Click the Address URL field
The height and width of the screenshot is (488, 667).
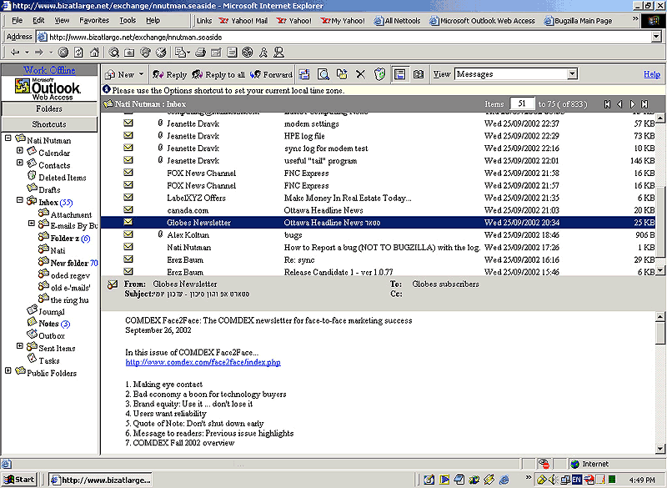click(x=344, y=37)
